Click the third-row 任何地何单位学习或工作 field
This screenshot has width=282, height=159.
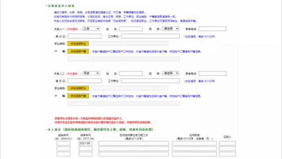134,154
